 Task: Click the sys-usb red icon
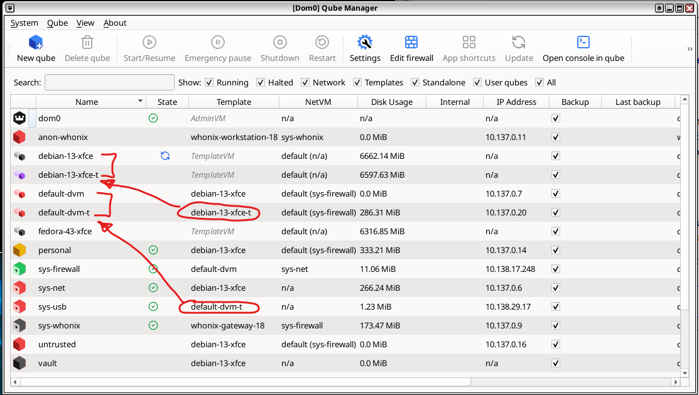(x=19, y=306)
